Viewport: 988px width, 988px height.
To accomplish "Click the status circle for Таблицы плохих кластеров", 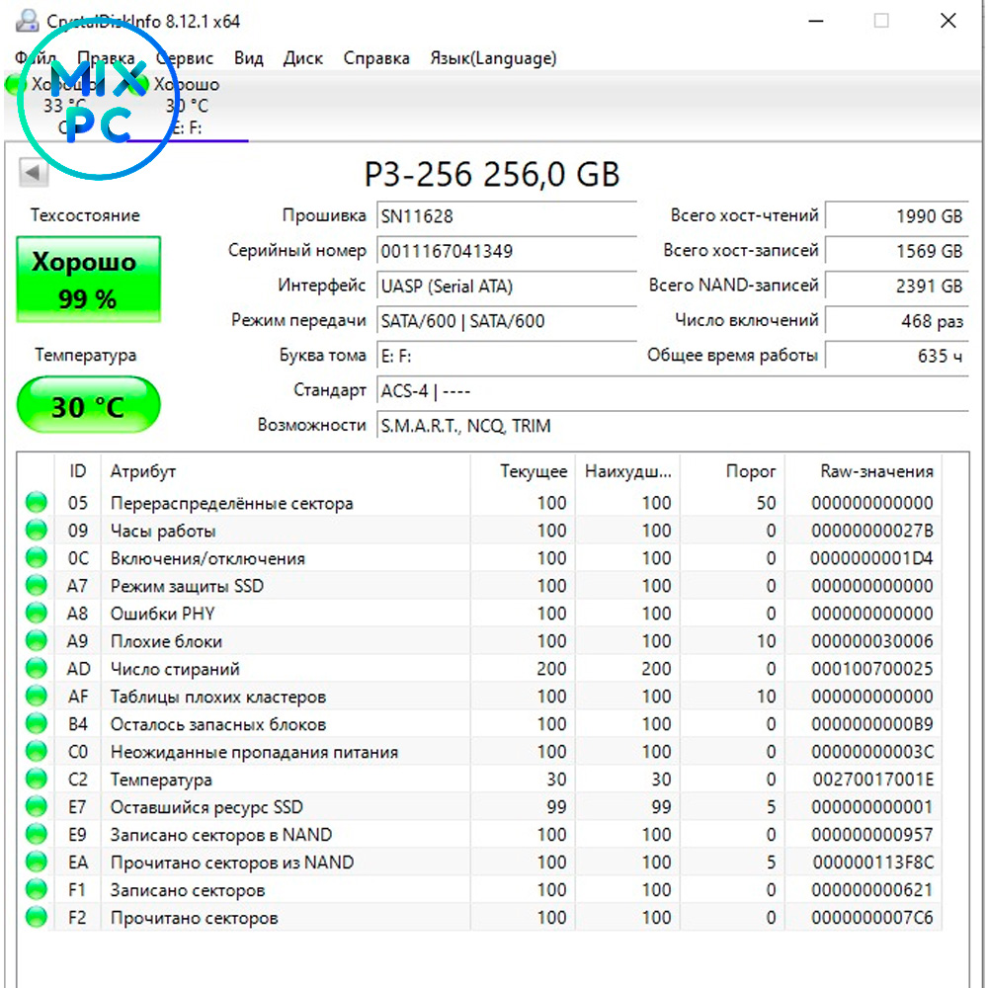I will tap(37, 697).
